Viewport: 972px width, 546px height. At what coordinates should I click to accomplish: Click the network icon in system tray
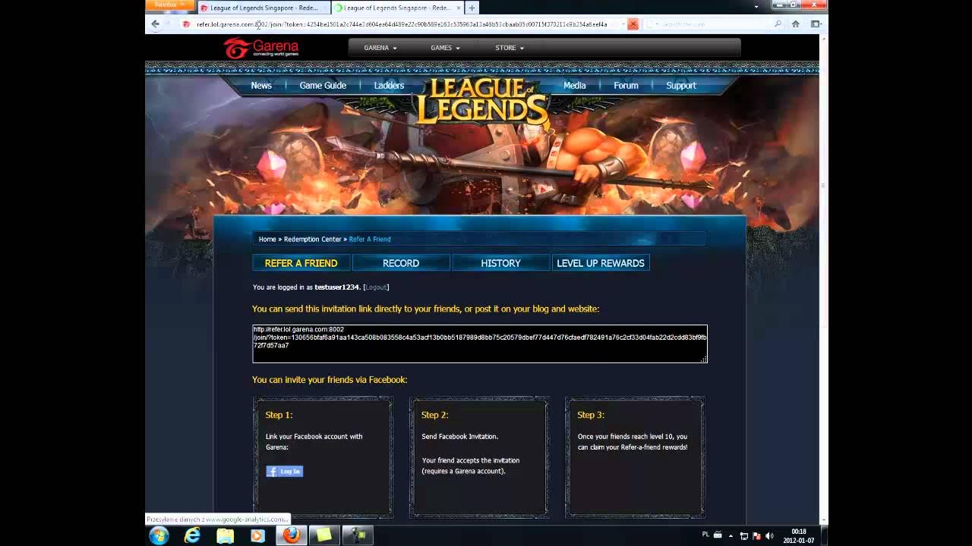click(x=744, y=535)
